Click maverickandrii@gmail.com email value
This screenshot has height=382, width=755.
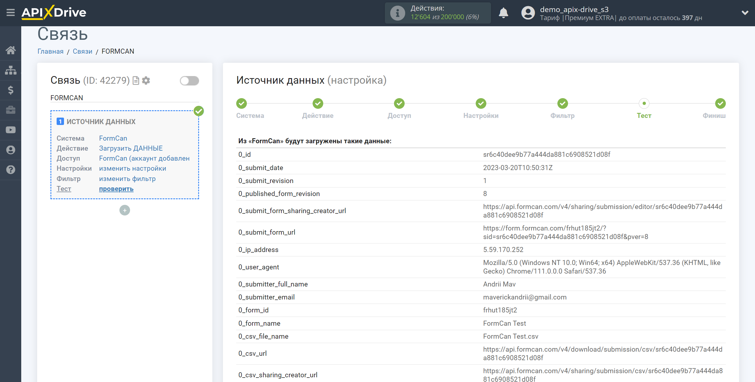[525, 297]
